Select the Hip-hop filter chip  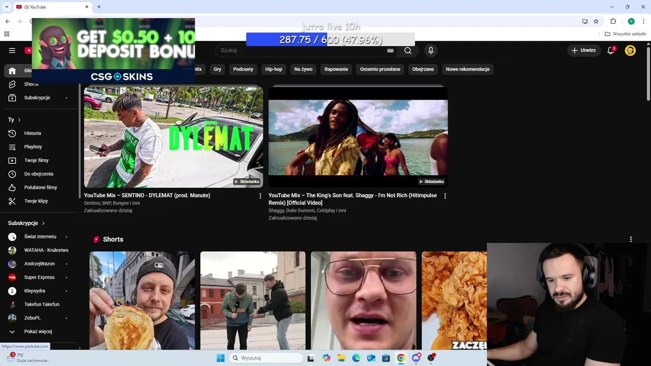tap(274, 69)
